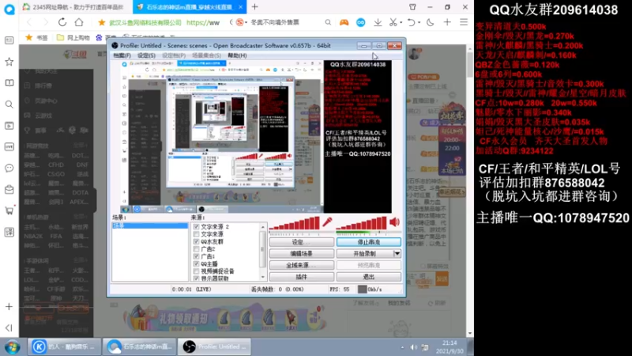
Task: Click the 停止串流 stop streaming button
Action: [x=368, y=242]
